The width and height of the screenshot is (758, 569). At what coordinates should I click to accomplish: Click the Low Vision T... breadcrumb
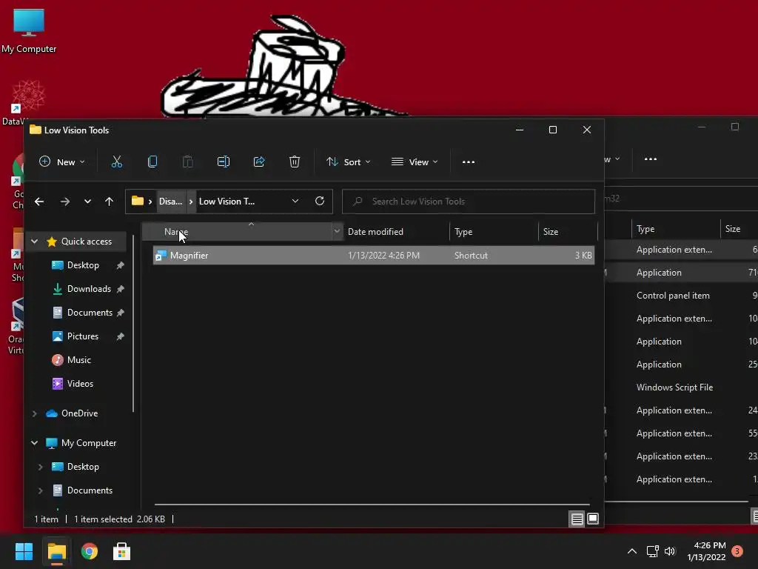pyautogui.click(x=227, y=202)
